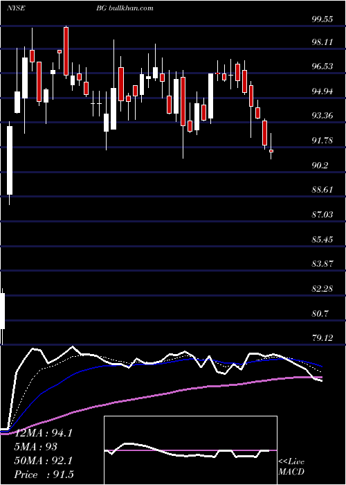Click the Price : 91.5 reading
The width and height of the screenshot is (346, 485).
[44, 475]
